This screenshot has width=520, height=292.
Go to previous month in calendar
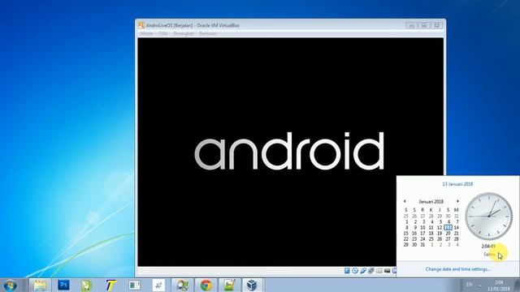pyautogui.click(x=405, y=201)
